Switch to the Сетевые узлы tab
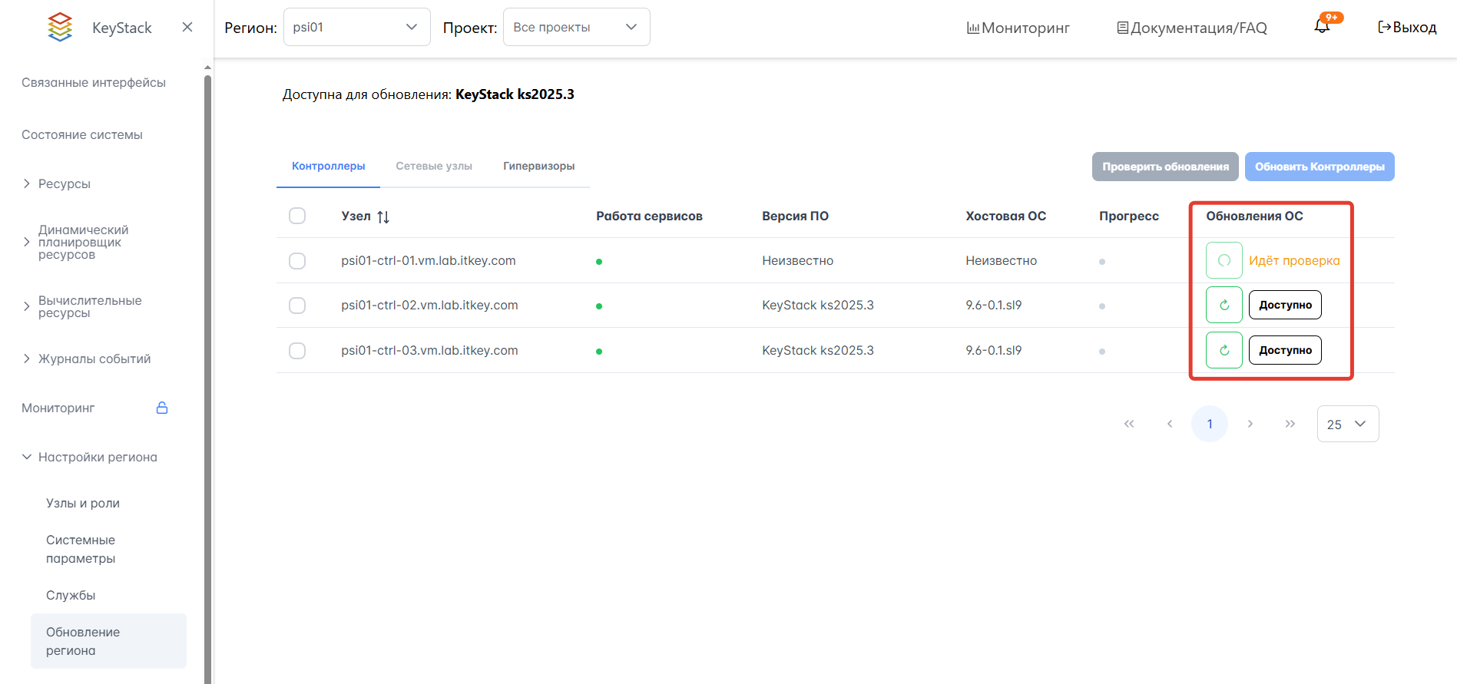Viewport: 1457px width, 684px height. tap(434, 167)
